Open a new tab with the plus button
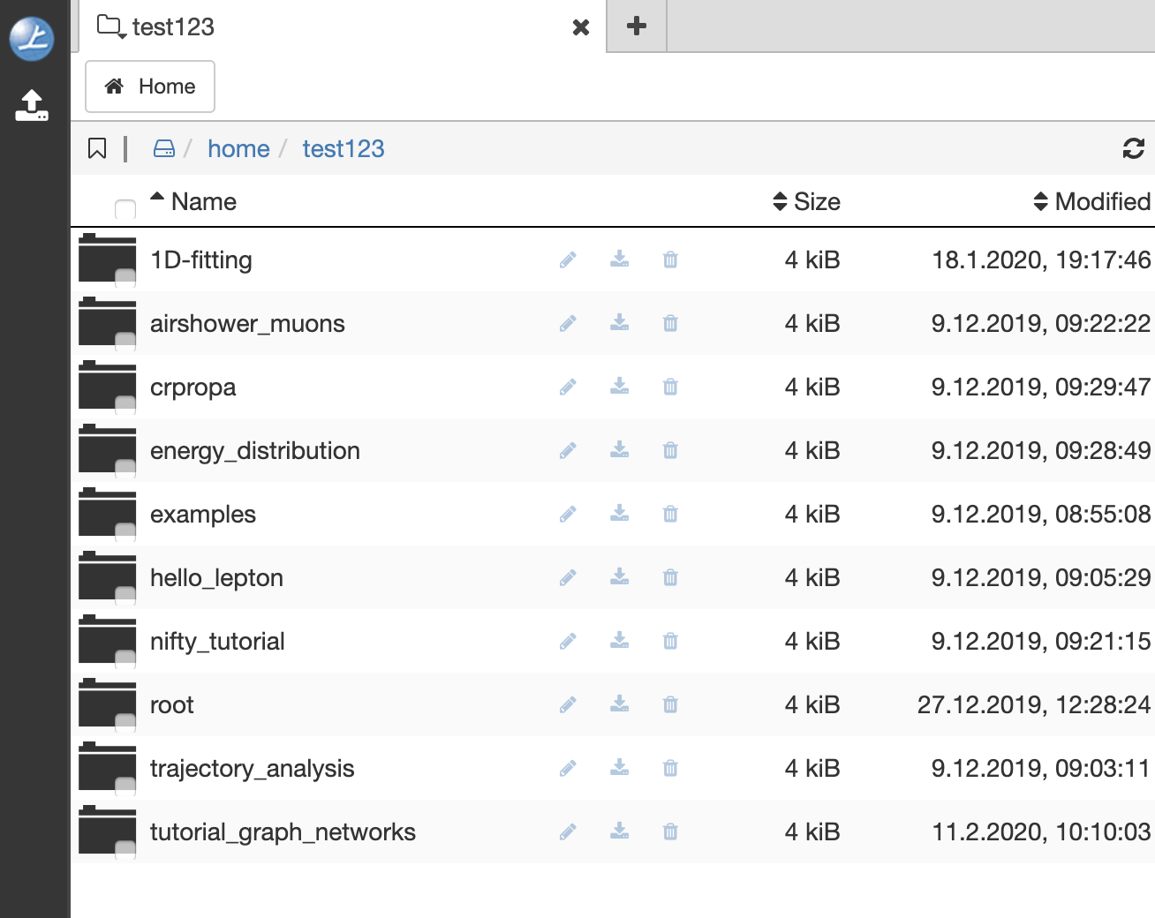This screenshot has width=1155, height=918. tap(636, 27)
